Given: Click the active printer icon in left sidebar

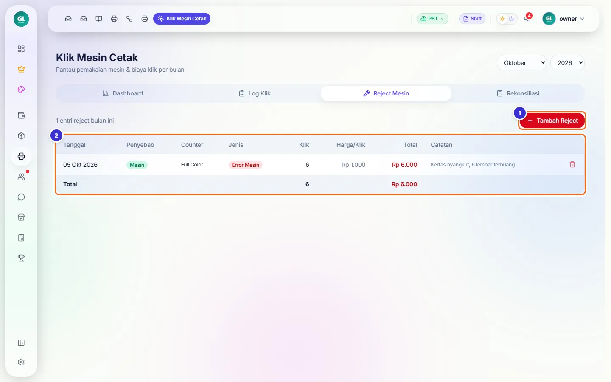Looking at the screenshot, I should pos(21,156).
